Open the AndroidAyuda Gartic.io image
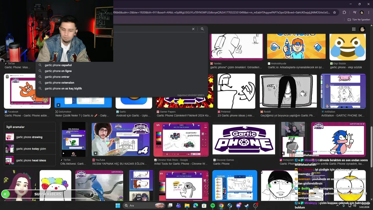Image resolution: width=373 pixels, height=210 pixels. tap(296, 47)
